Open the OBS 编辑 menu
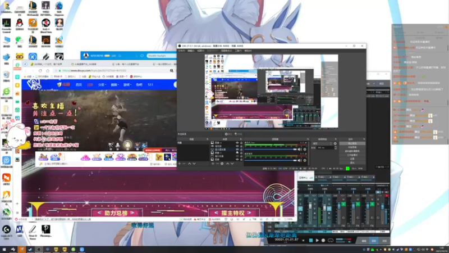This screenshot has height=253, width=449. pos(191,51)
